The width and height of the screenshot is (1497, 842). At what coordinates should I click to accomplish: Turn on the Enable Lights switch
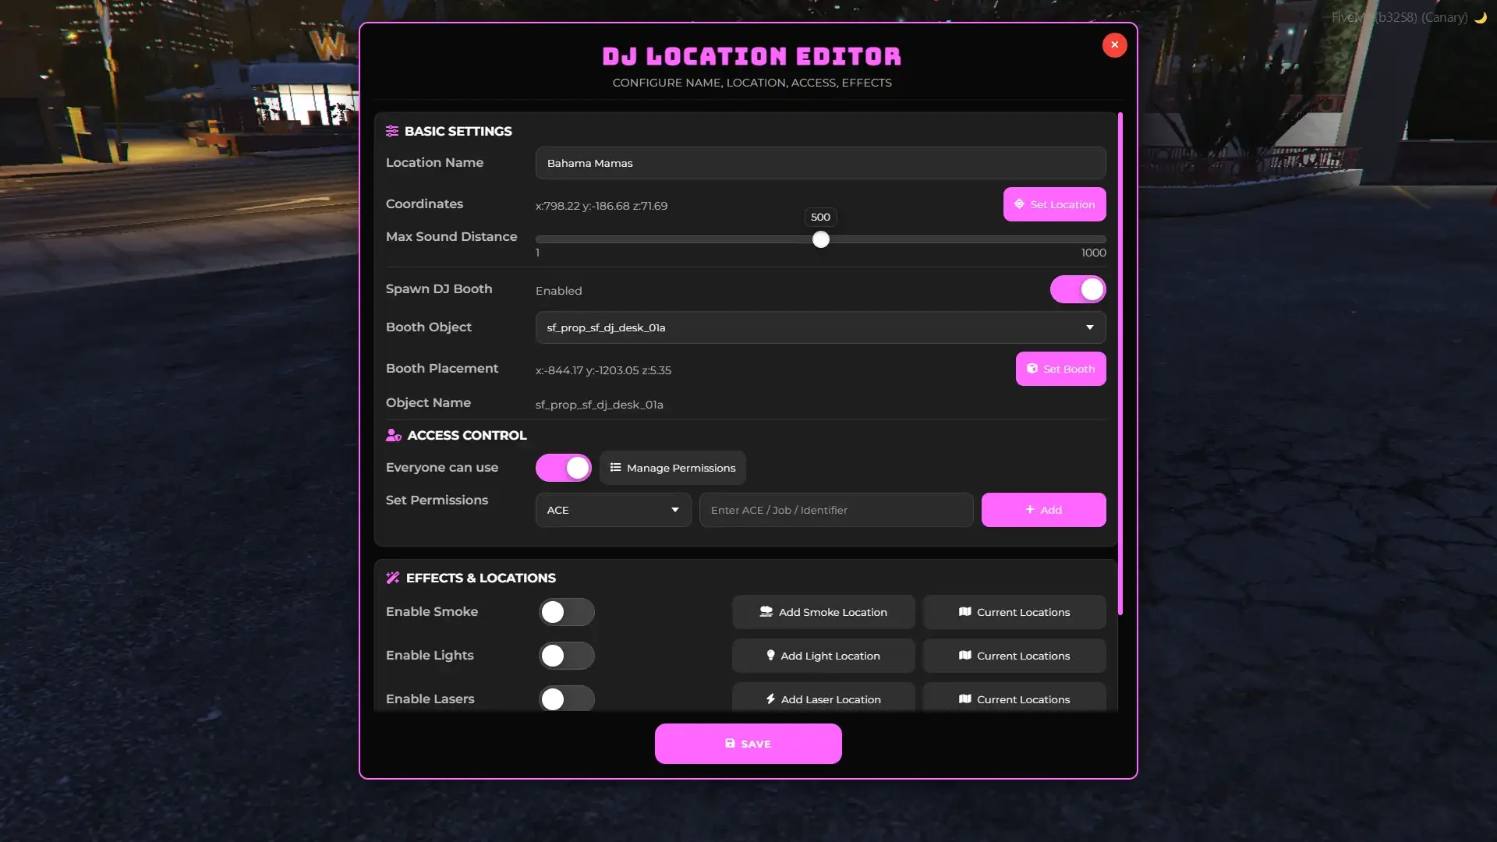pyautogui.click(x=567, y=656)
